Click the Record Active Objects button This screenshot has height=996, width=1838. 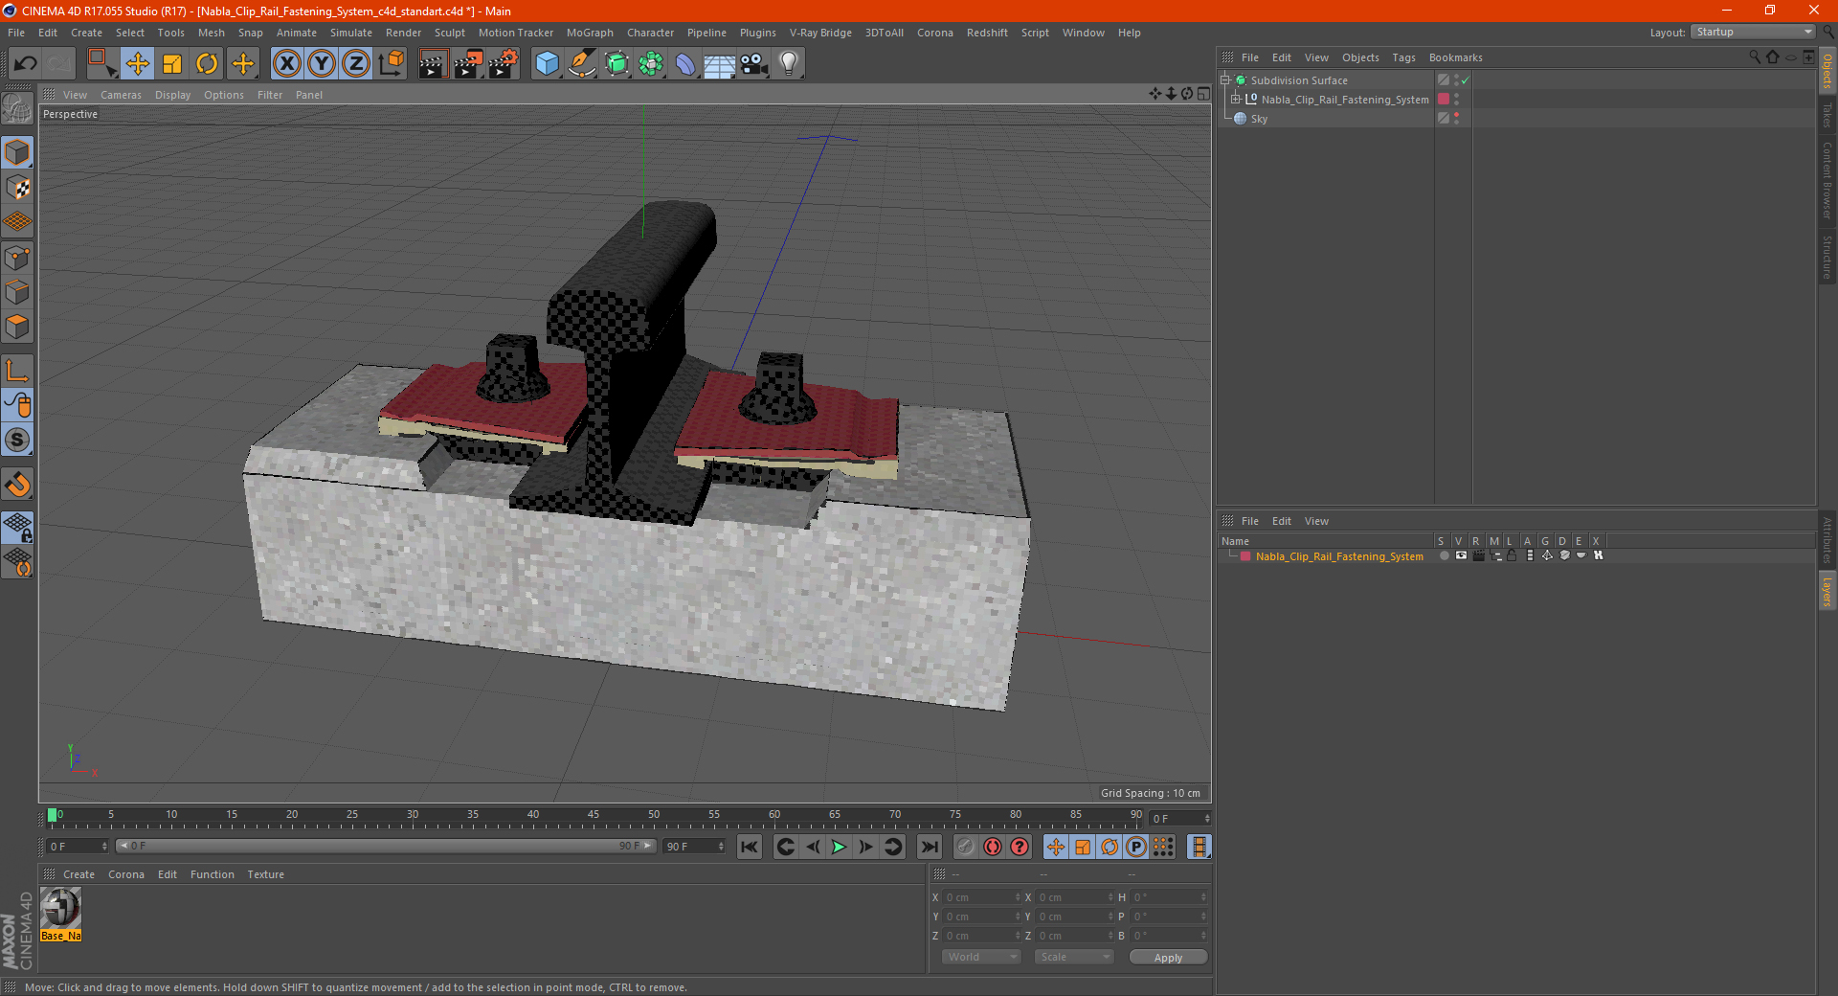[x=965, y=847]
